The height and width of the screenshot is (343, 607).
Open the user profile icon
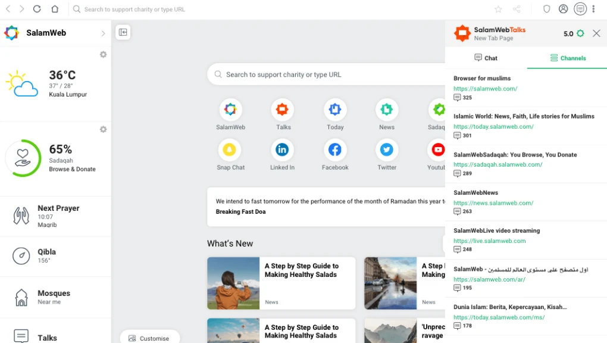[x=563, y=9]
